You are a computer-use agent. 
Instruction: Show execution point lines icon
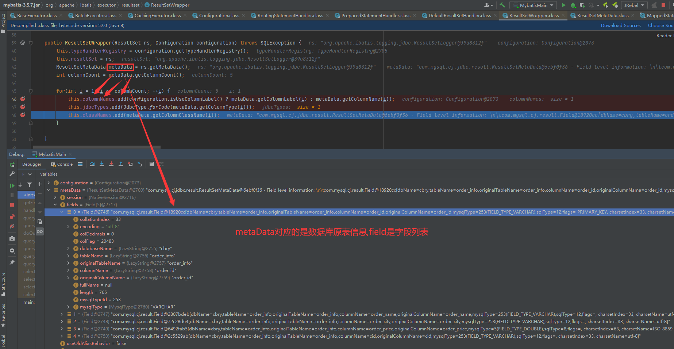(x=80, y=164)
